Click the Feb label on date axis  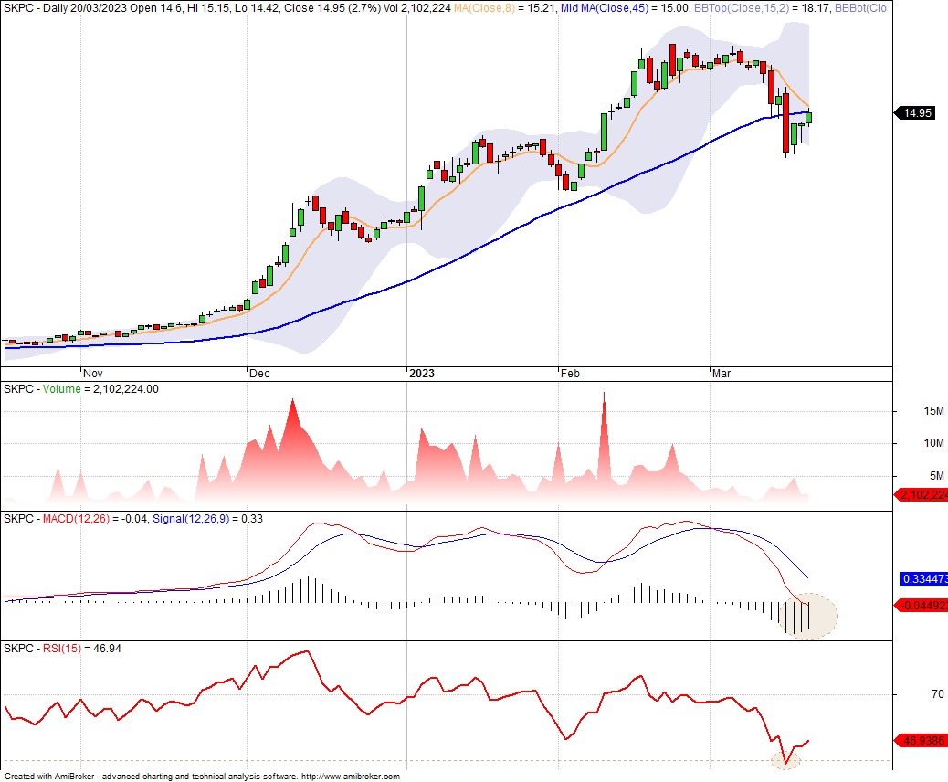pos(570,374)
